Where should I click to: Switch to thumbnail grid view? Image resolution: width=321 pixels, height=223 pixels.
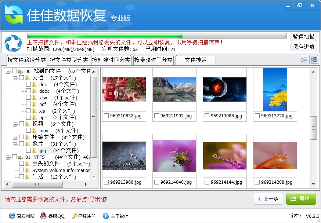tap(314, 59)
